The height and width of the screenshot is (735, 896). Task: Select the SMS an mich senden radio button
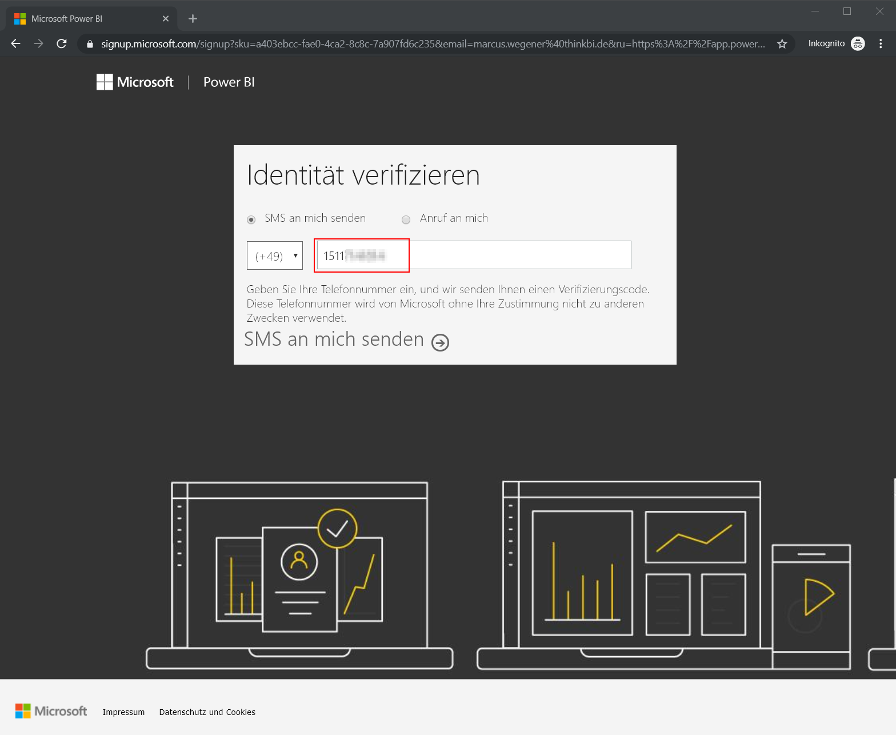pyautogui.click(x=251, y=219)
